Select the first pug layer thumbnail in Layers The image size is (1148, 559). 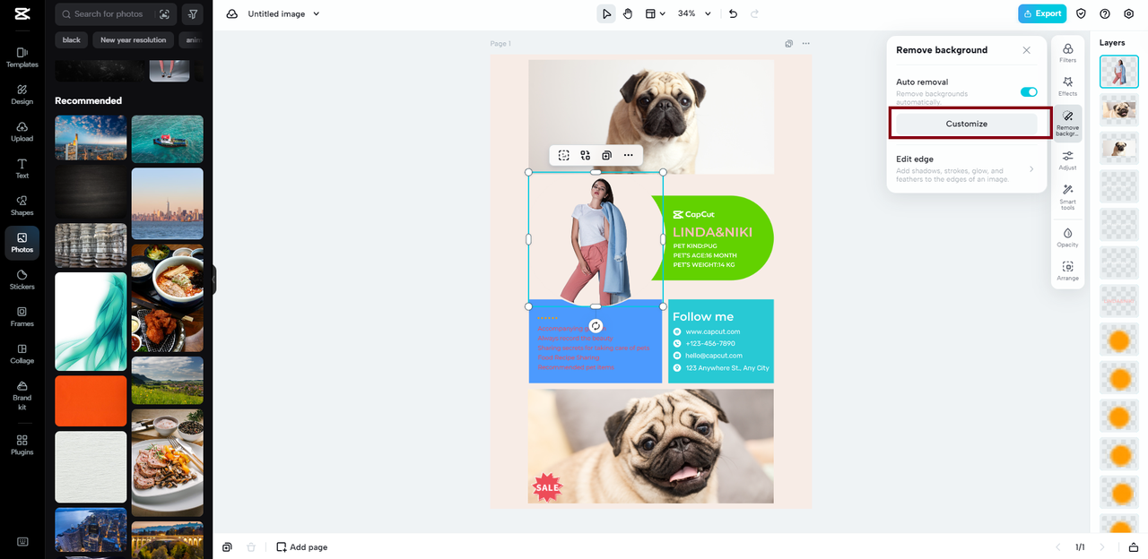(1119, 109)
